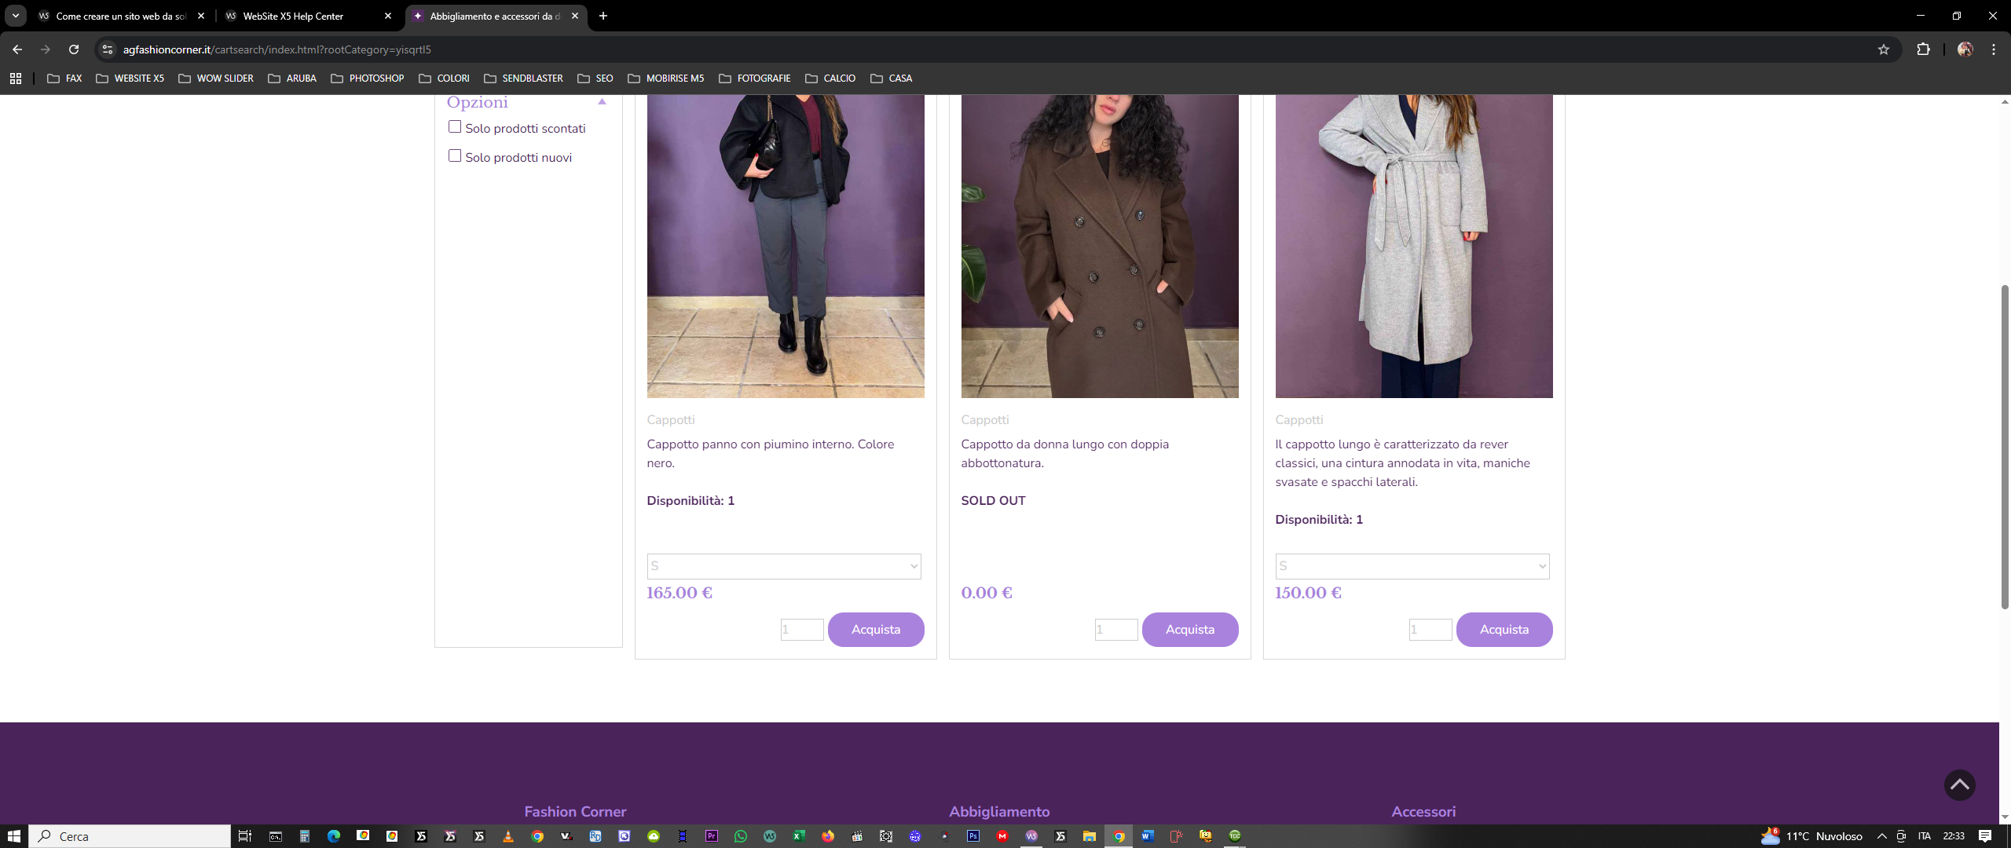Open Chrome three-dot menu

coord(1994,49)
